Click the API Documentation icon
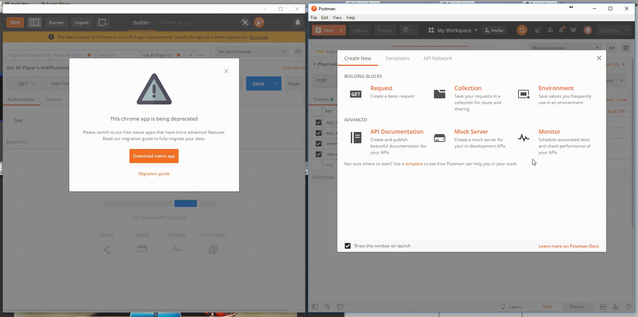The image size is (638, 317). tap(356, 138)
